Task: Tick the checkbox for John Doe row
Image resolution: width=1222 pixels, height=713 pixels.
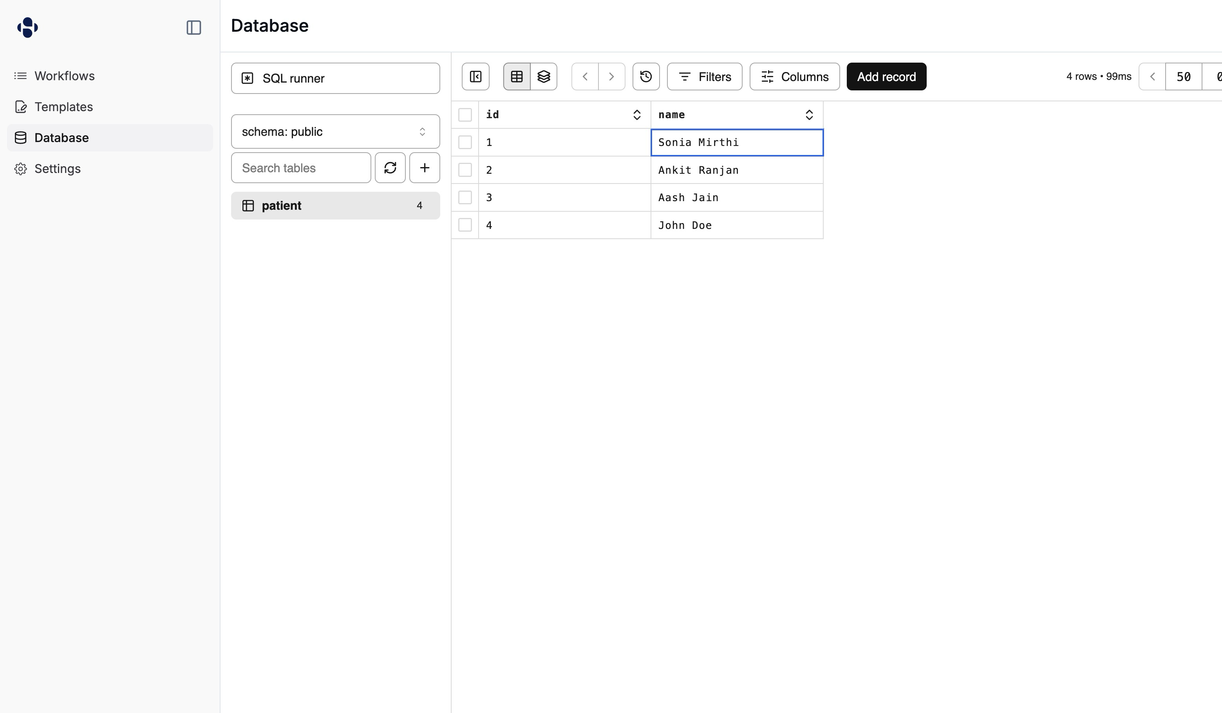Action: [465, 225]
